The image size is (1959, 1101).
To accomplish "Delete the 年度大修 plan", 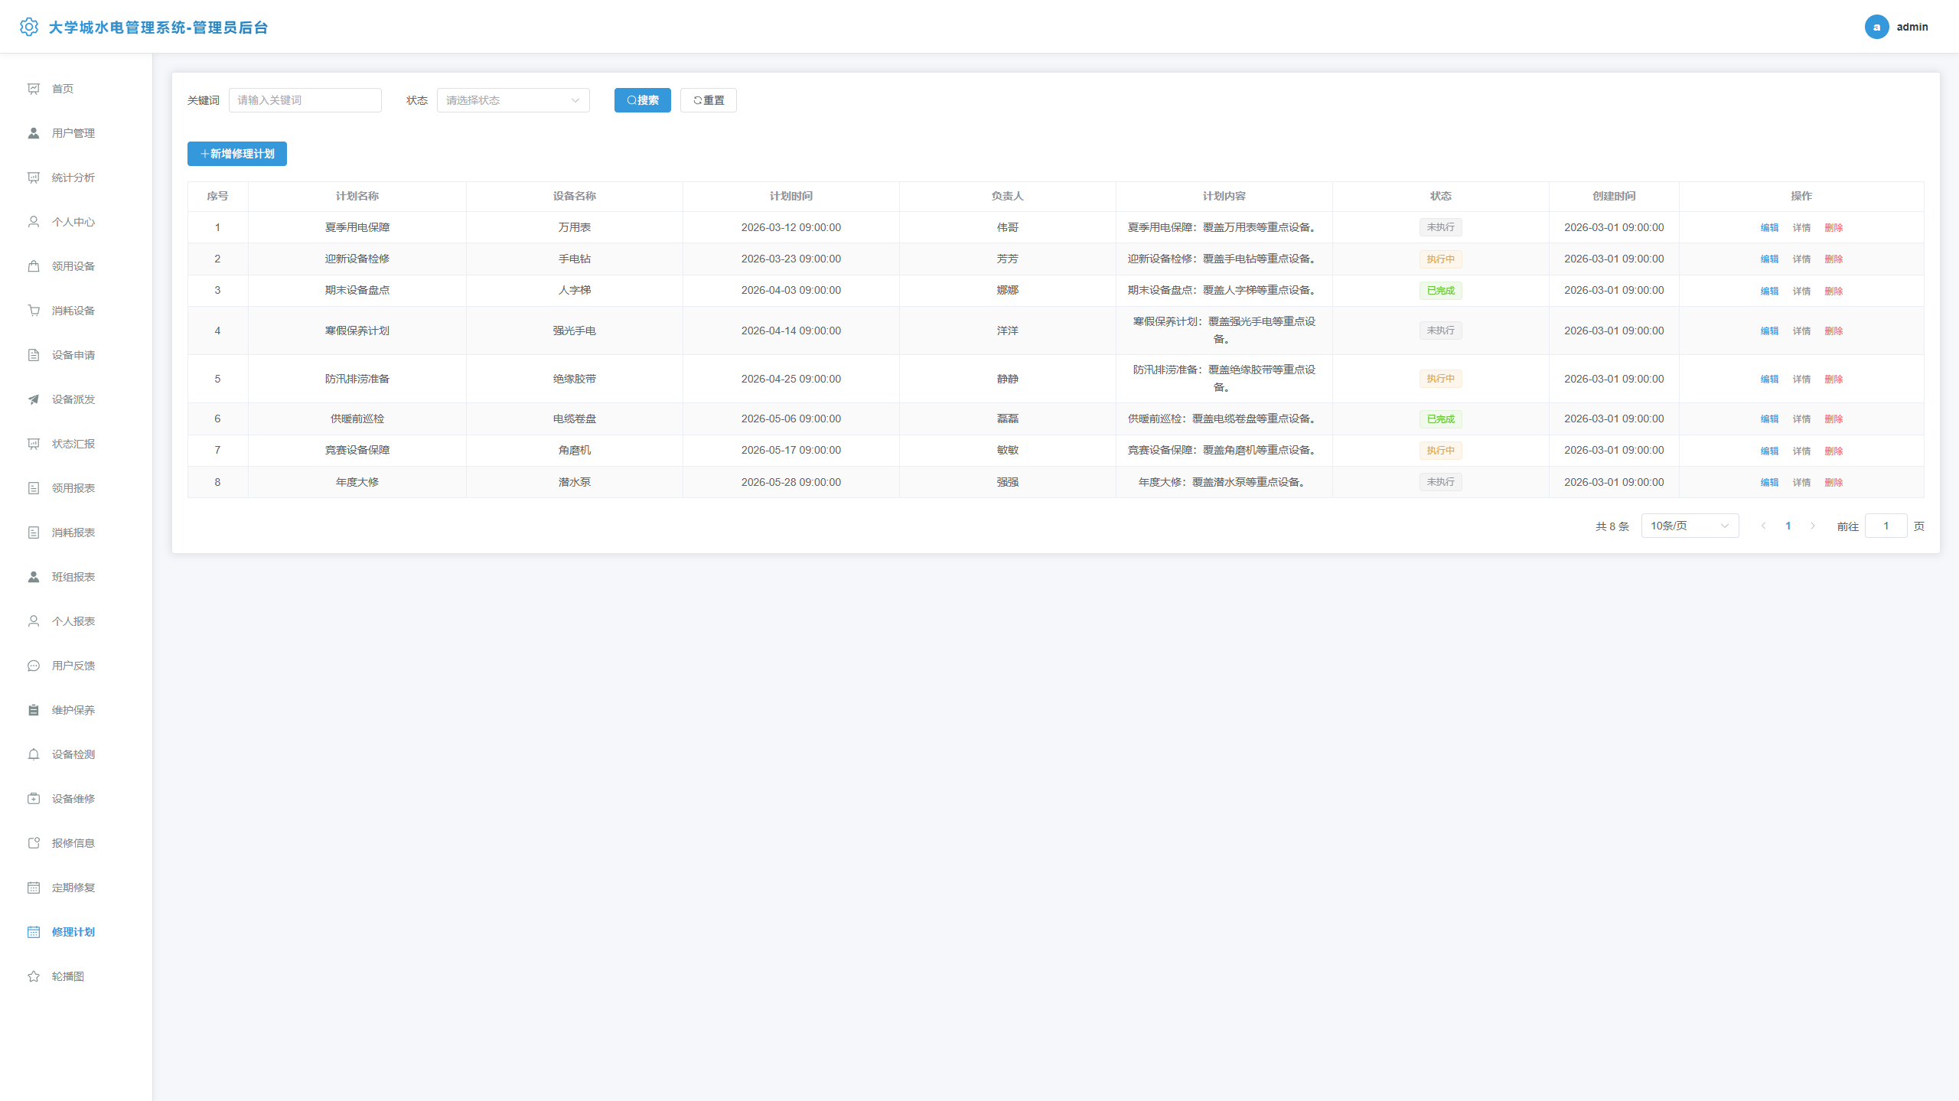I will [x=1834, y=483].
